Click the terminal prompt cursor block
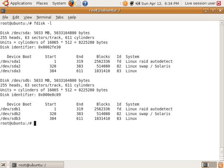This screenshot has height=168, width=224. 35,123
